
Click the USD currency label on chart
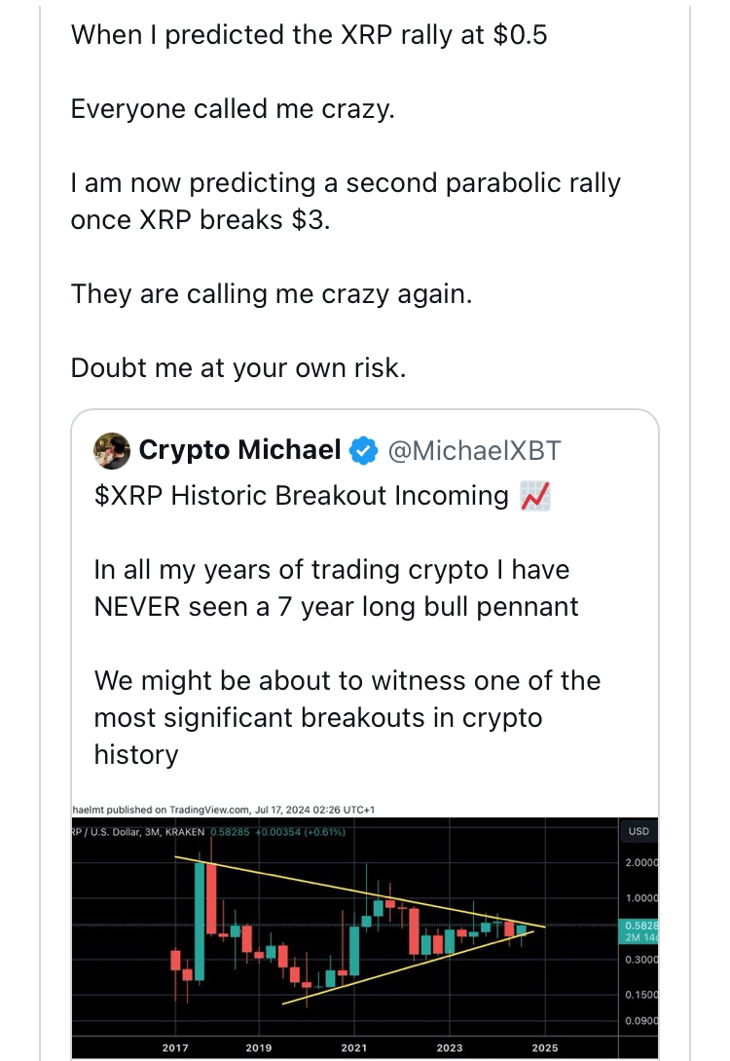click(x=639, y=832)
